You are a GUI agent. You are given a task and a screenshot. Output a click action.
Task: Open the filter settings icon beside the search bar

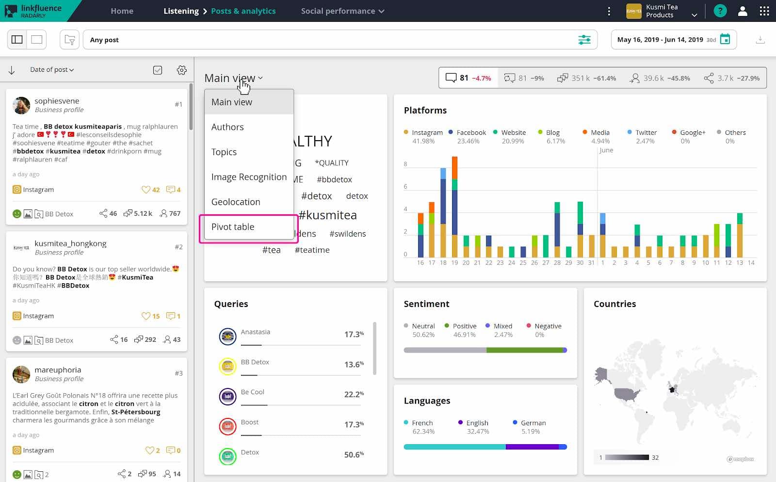point(584,39)
